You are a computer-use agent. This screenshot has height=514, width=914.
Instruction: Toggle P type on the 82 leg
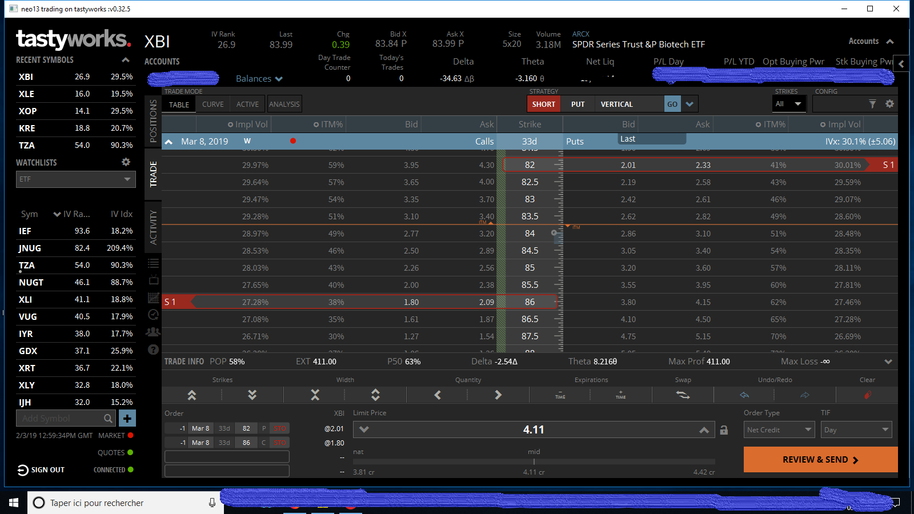coord(264,428)
